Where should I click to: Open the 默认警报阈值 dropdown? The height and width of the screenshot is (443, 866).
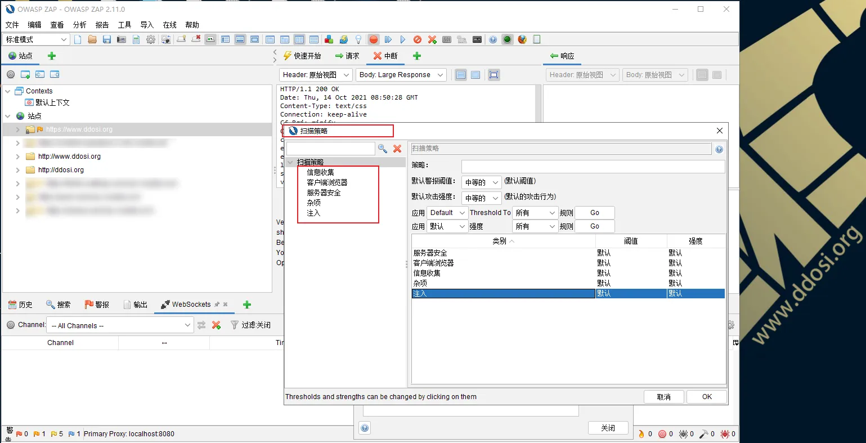[482, 182]
